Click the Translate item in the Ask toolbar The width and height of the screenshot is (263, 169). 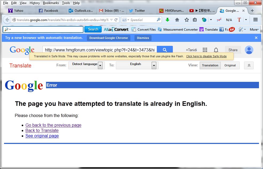208,29
